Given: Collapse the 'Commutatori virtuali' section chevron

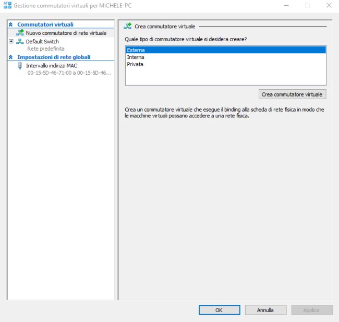Looking at the screenshot, I should tap(10, 25).
